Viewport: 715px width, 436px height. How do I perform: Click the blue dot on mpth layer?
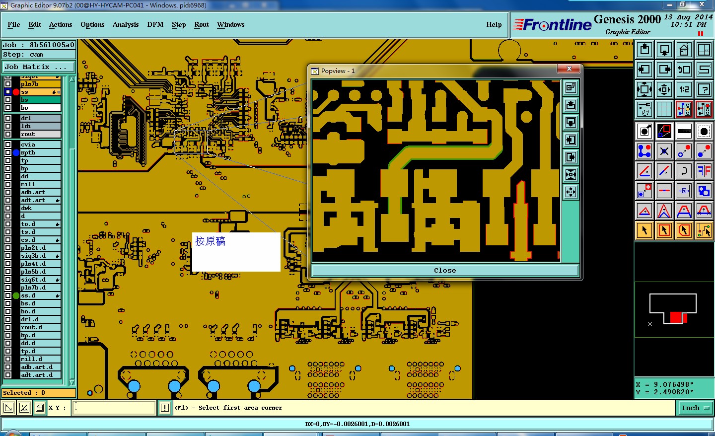[16, 152]
